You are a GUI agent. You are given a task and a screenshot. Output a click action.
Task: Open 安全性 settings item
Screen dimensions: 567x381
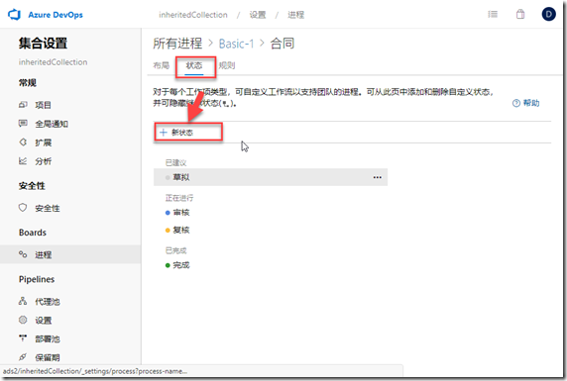[x=48, y=209]
